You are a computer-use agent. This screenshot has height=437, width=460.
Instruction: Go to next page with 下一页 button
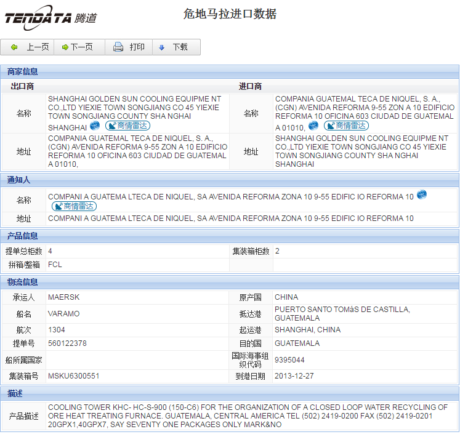[79, 47]
